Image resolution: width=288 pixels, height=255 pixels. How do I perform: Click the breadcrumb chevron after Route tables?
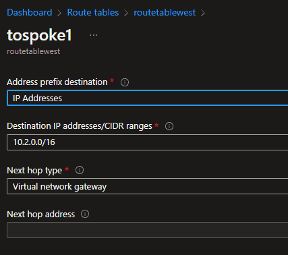click(126, 13)
